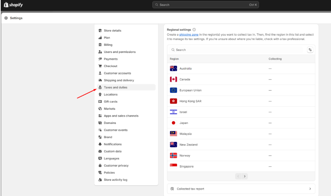Click the regions Search field
The height and width of the screenshot is (196, 331).
[x=236, y=50]
